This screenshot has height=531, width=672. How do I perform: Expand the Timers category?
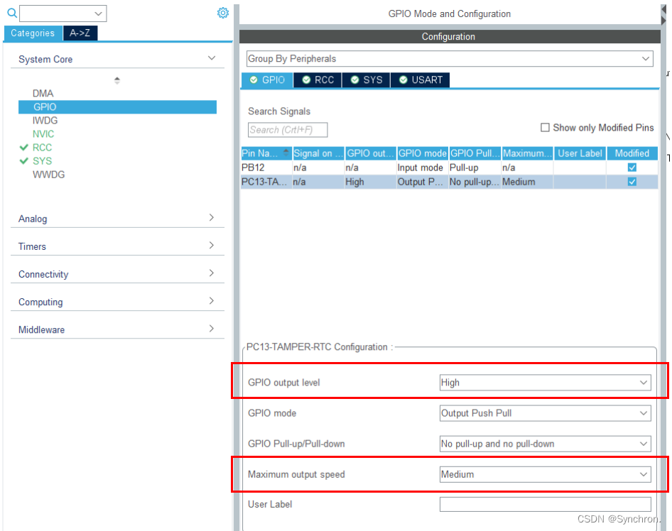117,246
